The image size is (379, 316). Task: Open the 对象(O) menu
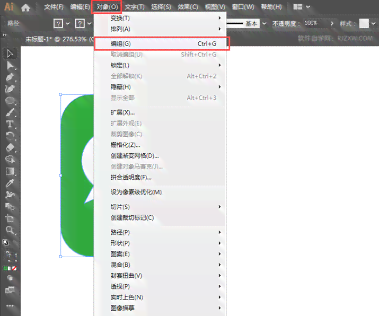107,7
